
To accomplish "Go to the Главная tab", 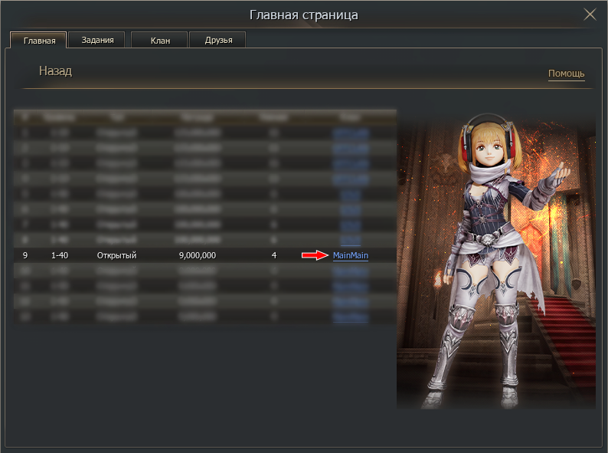I will 39,41.
